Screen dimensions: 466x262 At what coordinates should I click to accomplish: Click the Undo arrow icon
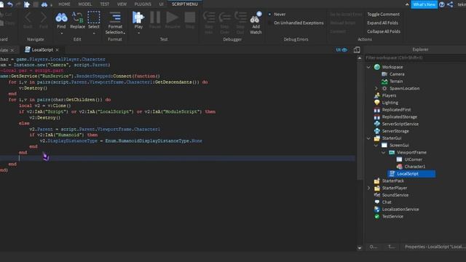pos(9,4)
